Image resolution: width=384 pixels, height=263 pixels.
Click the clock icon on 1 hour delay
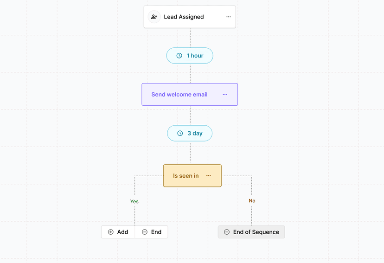point(179,56)
